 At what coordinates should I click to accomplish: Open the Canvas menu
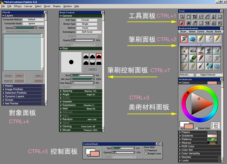pyautogui.click(x=28, y=6)
